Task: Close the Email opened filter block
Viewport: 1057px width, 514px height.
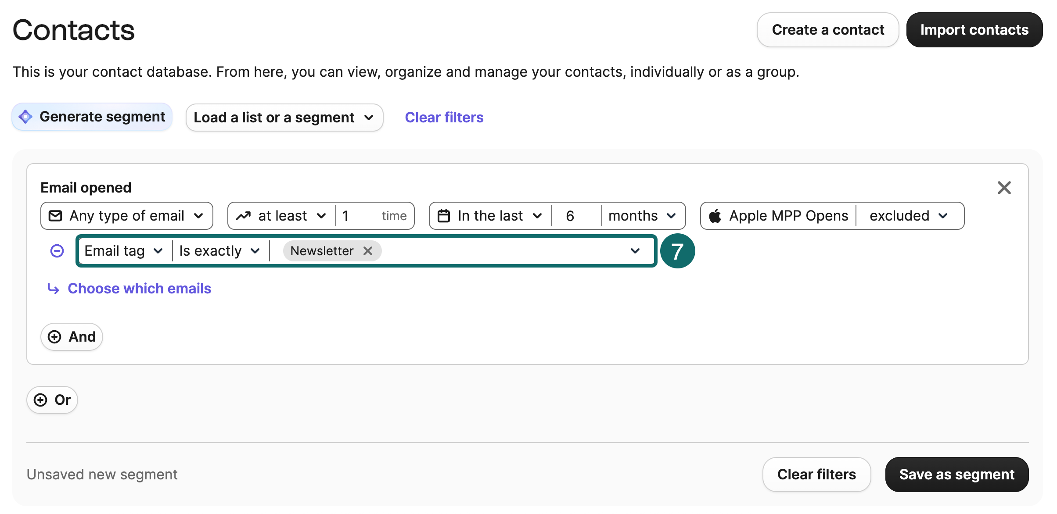Action: coord(1004,188)
